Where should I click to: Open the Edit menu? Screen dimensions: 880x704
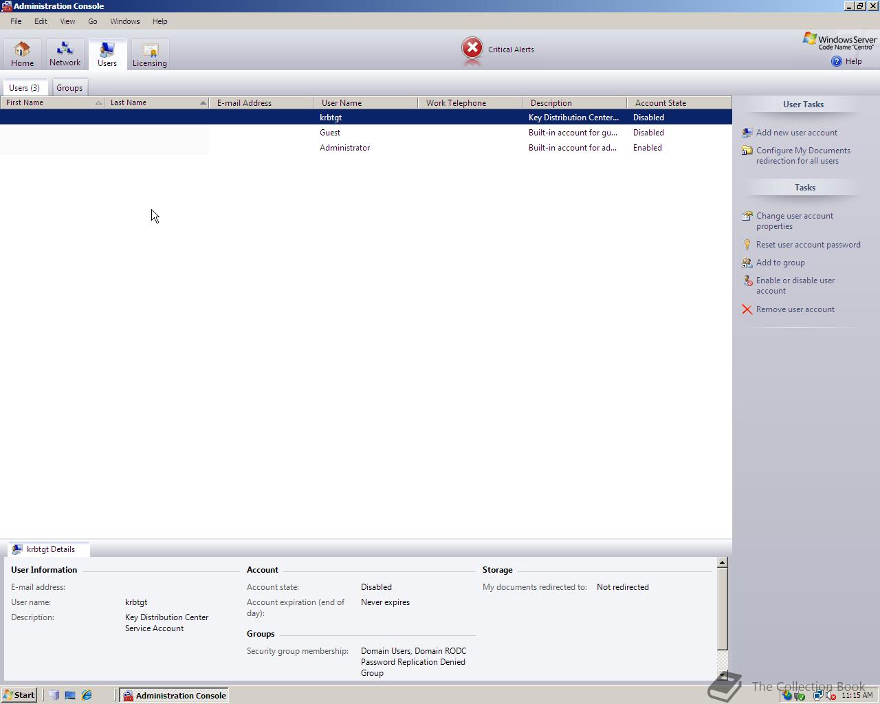coord(41,21)
